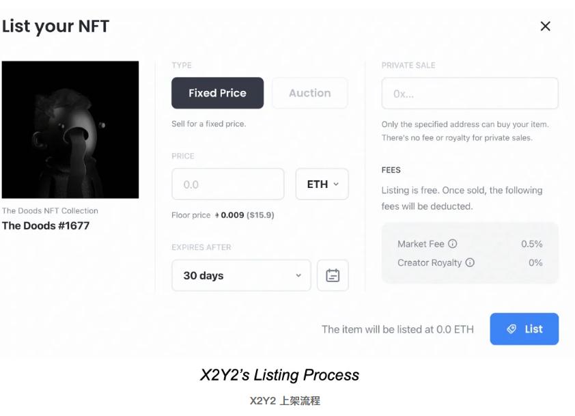This screenshot has height=416, width=575.
Task: Click the Creator Royalty label
Action: [430, 262]
